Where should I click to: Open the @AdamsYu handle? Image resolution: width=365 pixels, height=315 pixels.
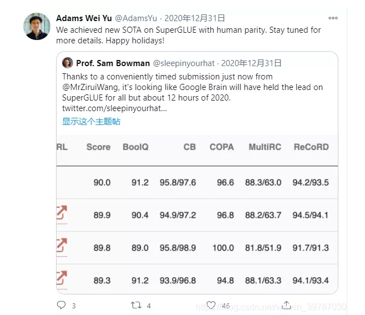pos(136,18)
